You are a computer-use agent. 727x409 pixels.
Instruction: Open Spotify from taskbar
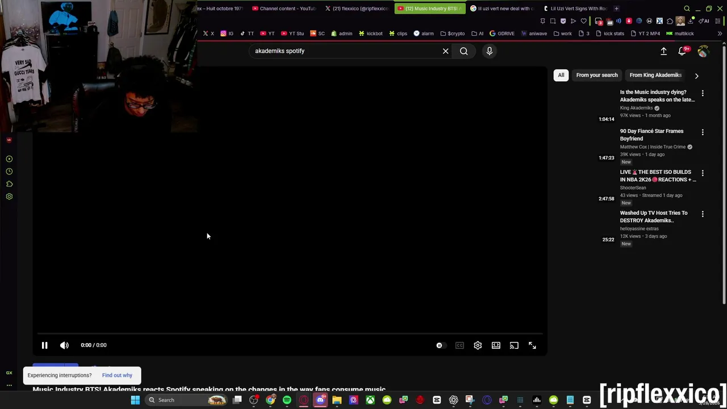pyautogui.click(x=287, y=400)
